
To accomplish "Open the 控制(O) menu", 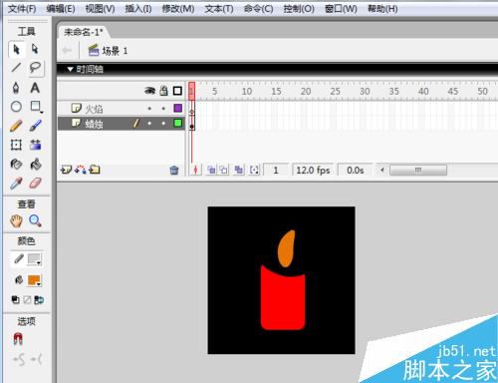I will click(299, 9).
